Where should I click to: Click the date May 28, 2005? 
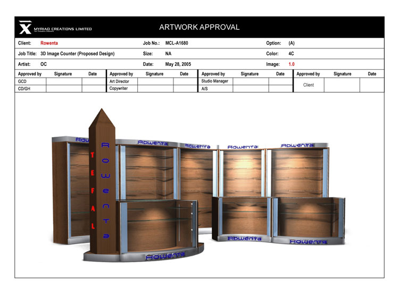pos(178,64)
